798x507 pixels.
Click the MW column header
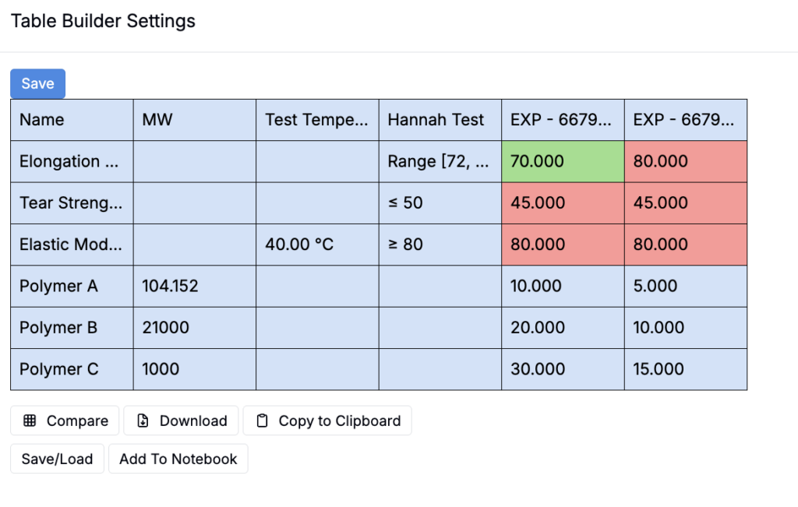[194, 120]
